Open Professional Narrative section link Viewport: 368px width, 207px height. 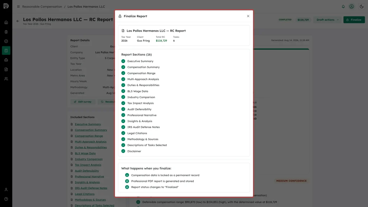click(89, 176)
